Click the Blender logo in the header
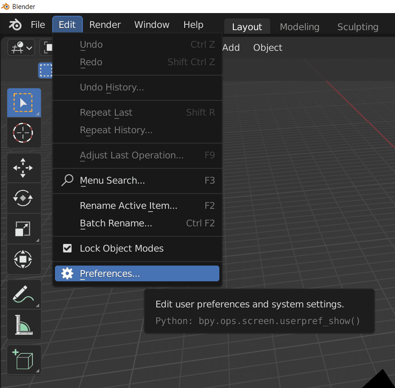395x388 pixels. pyautogui.click(x=14, y=24)
